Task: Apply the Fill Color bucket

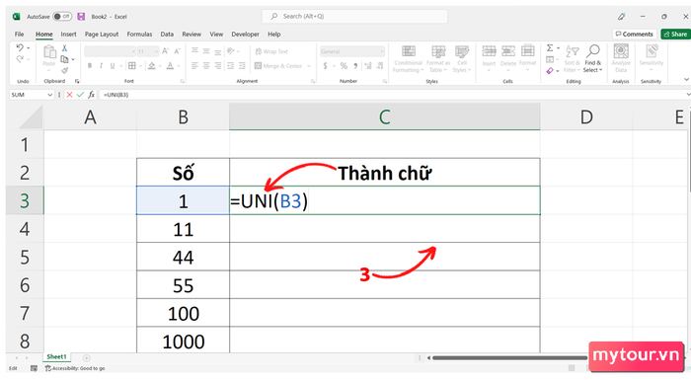Action: point(152,66)
